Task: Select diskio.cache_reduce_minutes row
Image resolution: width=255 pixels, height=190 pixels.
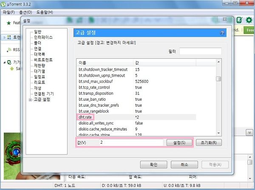Action: (x=136, y=129)
